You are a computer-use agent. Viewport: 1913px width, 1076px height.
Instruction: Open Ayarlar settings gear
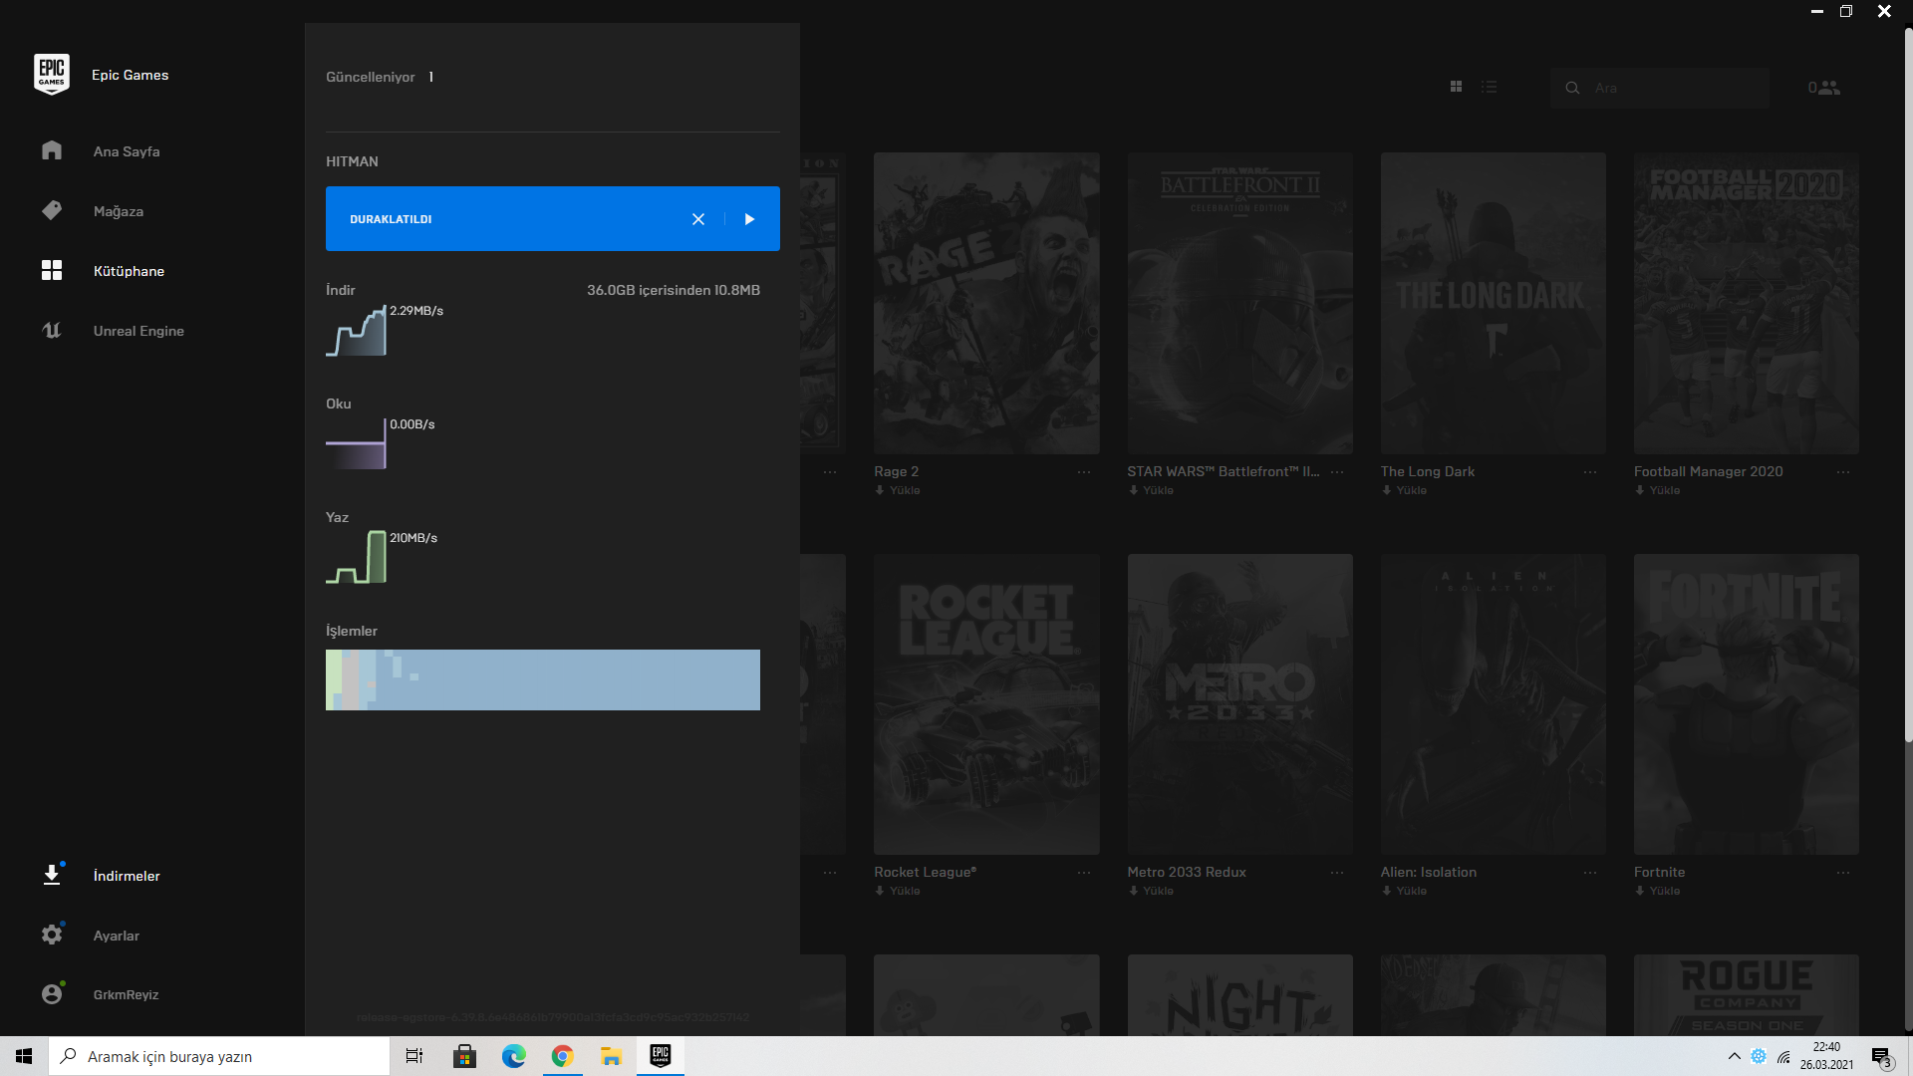(52, 935)
